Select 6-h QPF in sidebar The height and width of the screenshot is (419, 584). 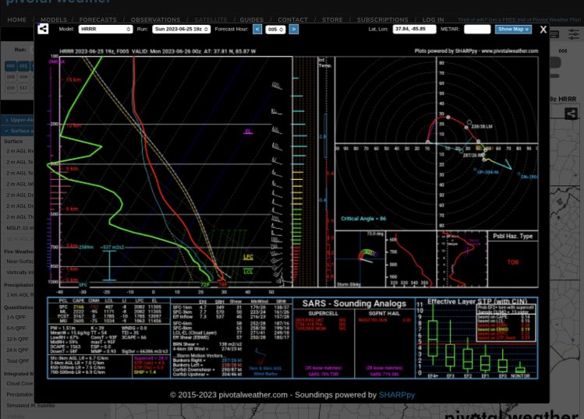tap(16, 328)
